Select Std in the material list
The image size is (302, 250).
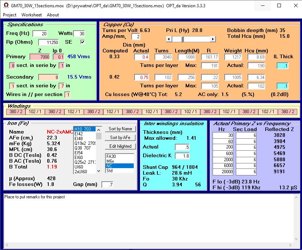[120, 171]
